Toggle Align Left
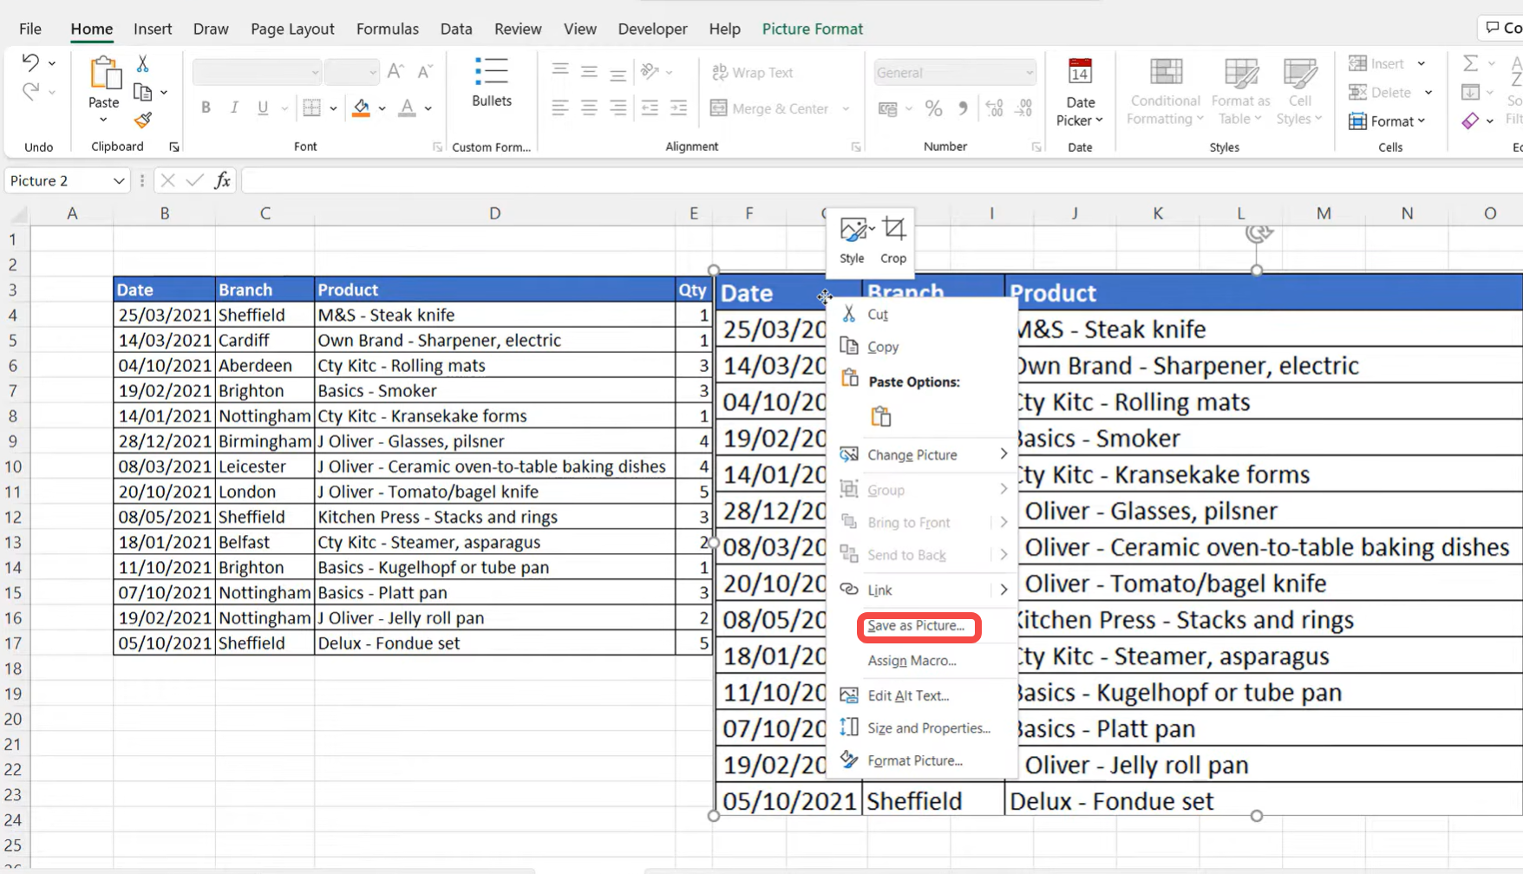 [560, 108]
